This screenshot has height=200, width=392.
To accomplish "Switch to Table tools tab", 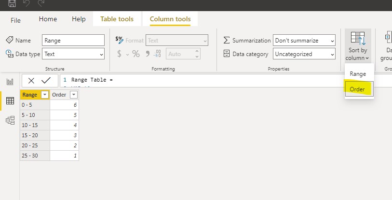I will tap(117, 19).
